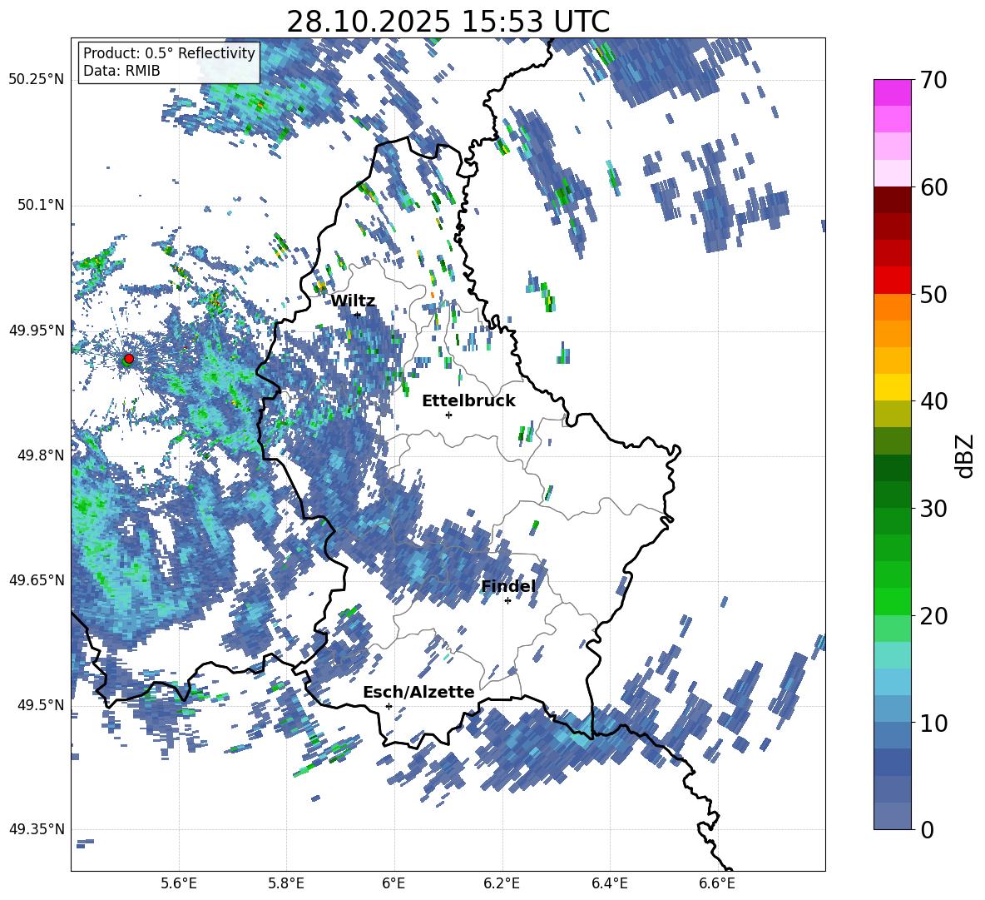Click the 5.6°E longitude label
The image size is (985, 900).
[179, 883]
